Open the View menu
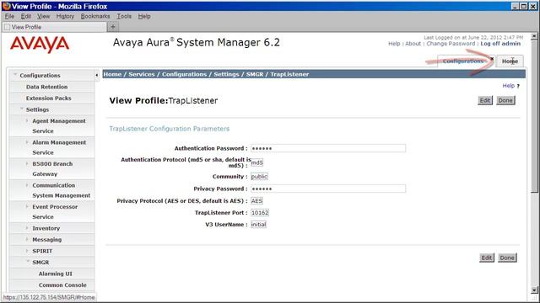540x303 pixels. point(43,16)
